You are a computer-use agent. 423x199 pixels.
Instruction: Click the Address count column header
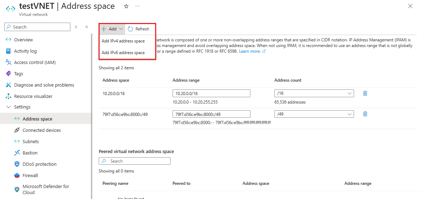tap(288, 80)
